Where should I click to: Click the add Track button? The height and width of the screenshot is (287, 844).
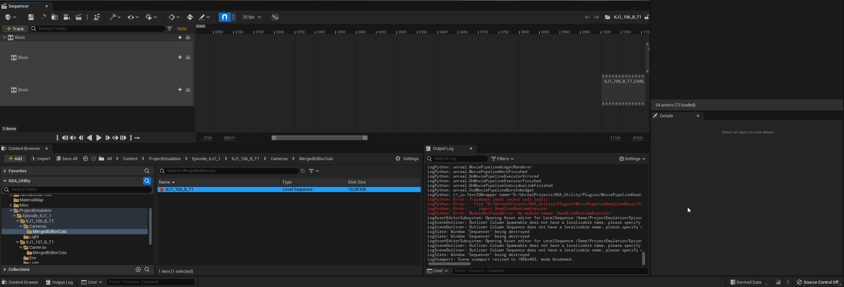pos(15,29)
